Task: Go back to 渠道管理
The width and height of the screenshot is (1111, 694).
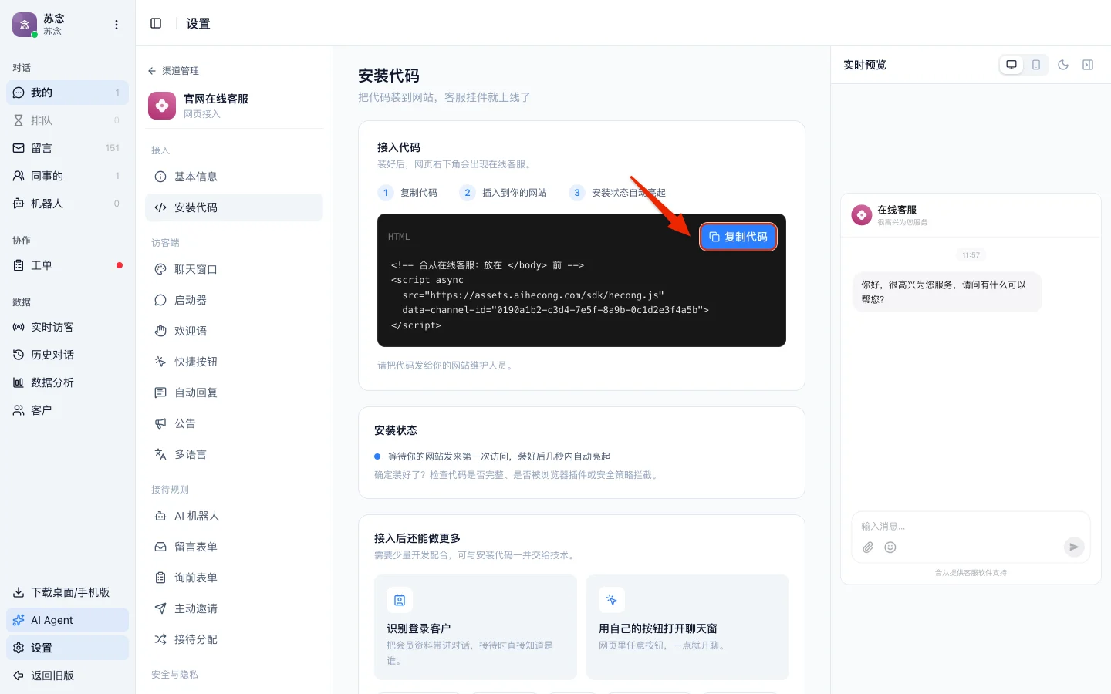Action: (x=173, y=70)
